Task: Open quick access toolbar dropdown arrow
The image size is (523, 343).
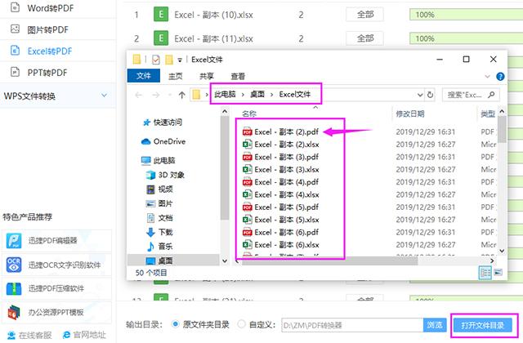Action: click(180, 60)
